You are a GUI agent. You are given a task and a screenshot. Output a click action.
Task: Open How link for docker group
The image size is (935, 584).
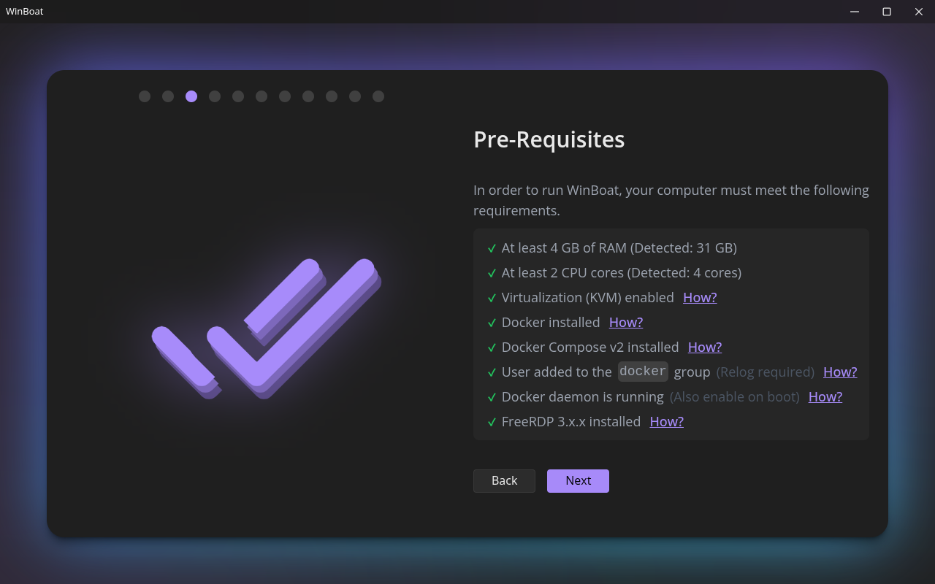(x=840, y=372)
